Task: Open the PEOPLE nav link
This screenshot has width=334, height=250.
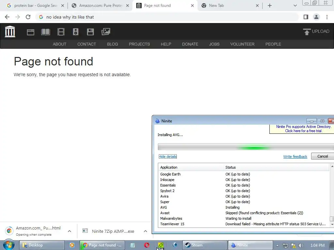Action: click(x=273, y=44)
